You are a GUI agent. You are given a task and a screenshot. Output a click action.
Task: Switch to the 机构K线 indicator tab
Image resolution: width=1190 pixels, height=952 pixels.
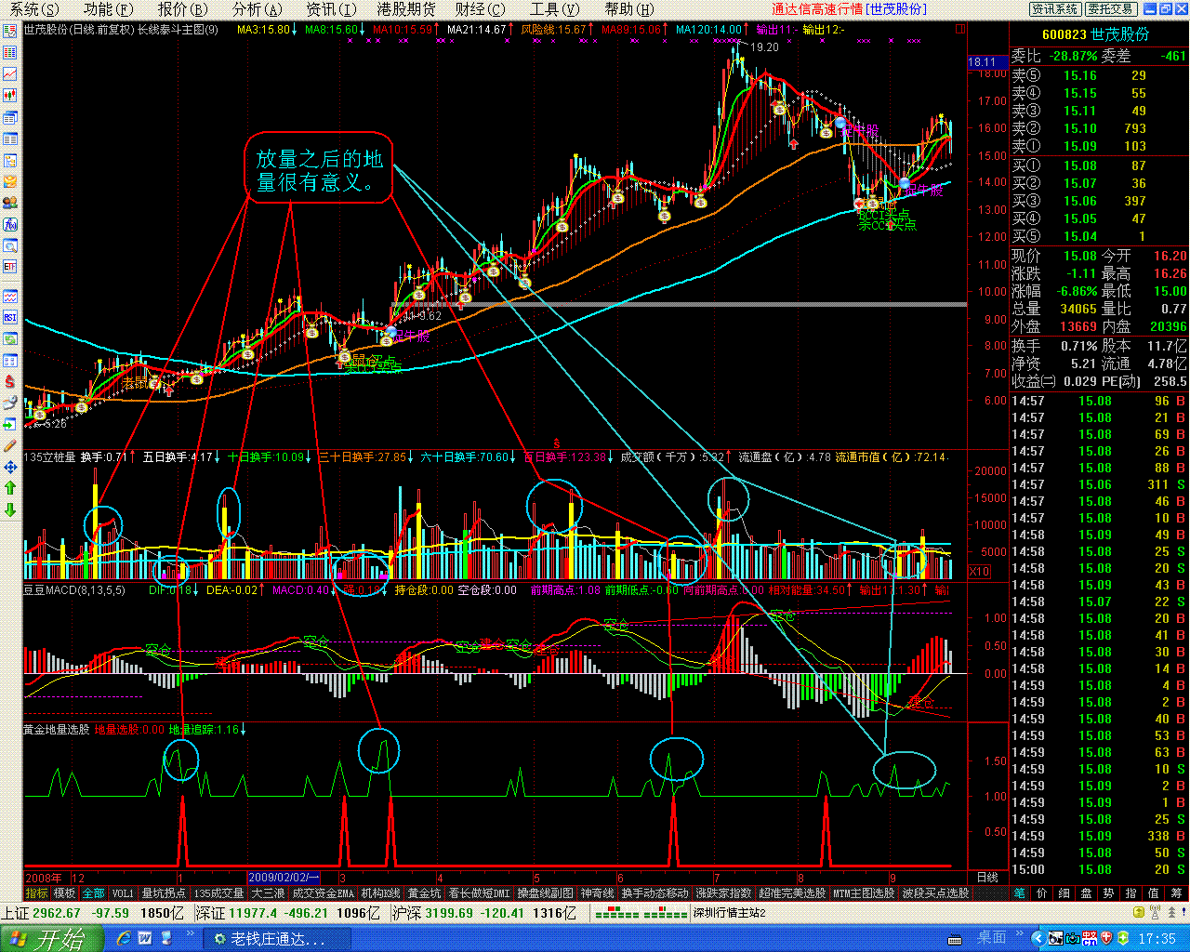(381, 893)
